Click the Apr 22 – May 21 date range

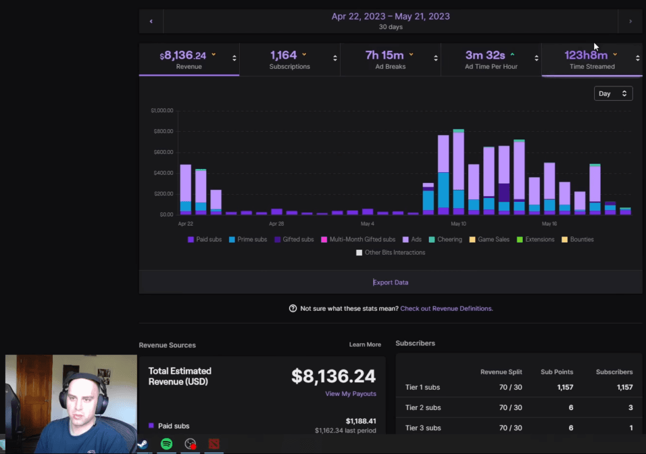coord(391,16)
